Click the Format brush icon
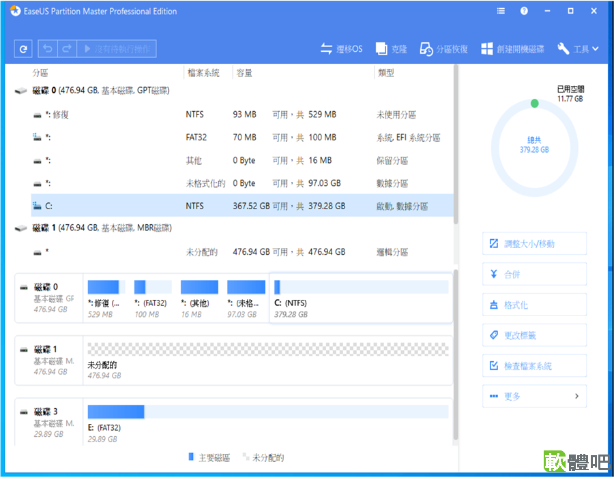The width and height of the screenshot is (614, 477). pos(494,305)
